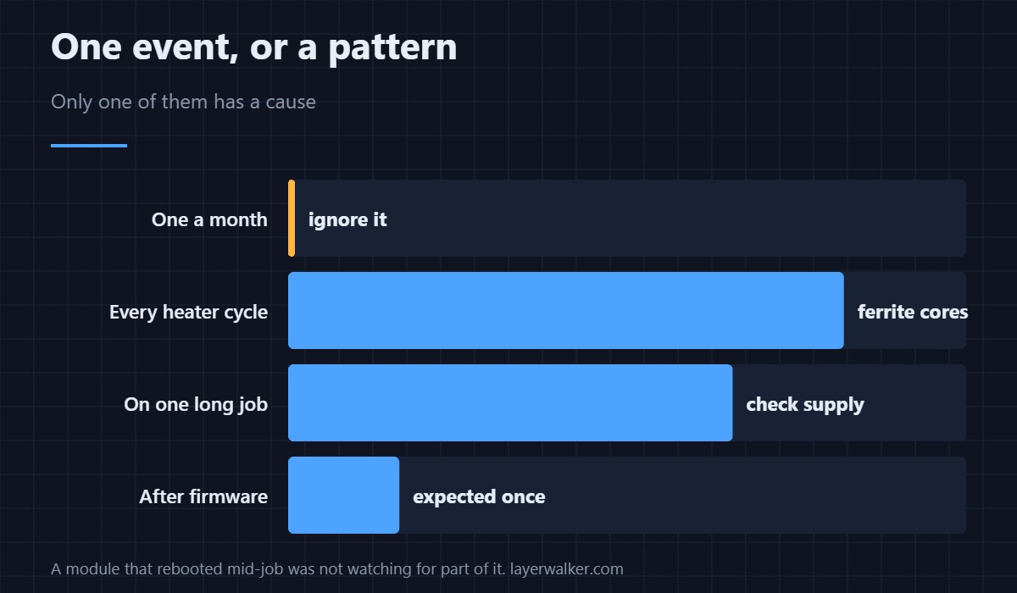1017x593 pixels.
Task: Click empty dark track of 'One a month' row
Action: [x=678, y=218]
